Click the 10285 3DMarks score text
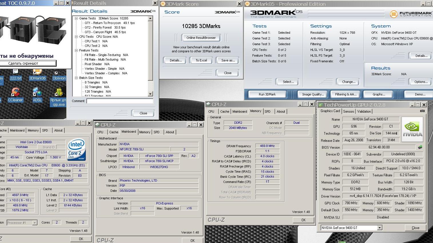This screenshot has height=243, width=433. point(201,26)
